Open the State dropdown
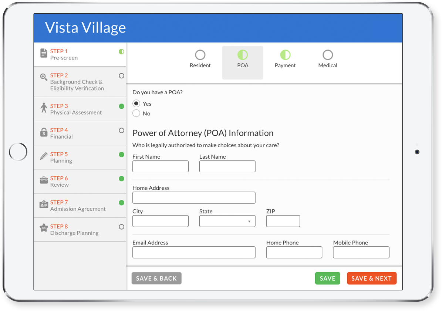The height and width of the screenshot is (311, 442). click(x=227, y=221)
